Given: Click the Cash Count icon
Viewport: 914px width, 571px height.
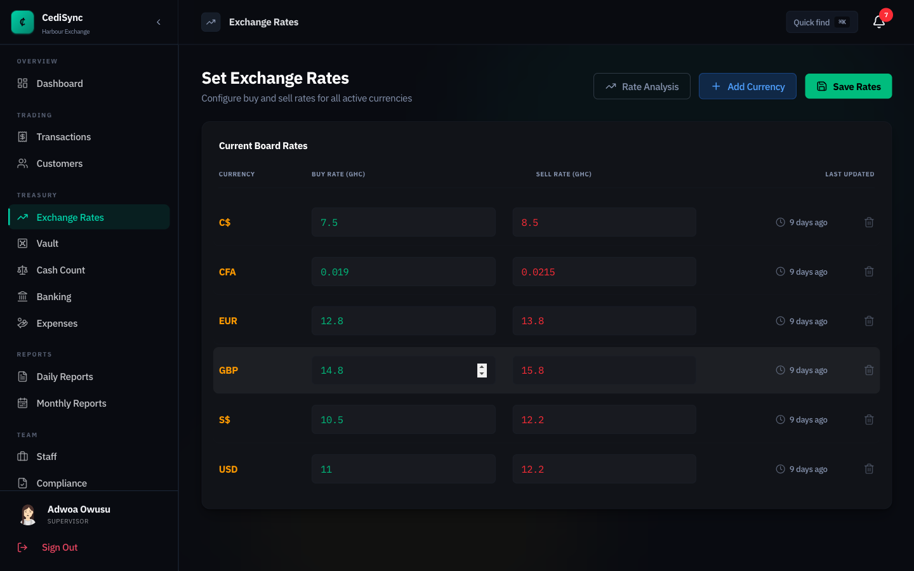Looking at the screenshot, I should click(x=23, y=270).
